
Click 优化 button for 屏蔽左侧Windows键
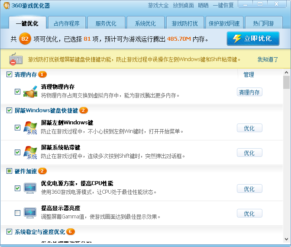click(249, 128)
